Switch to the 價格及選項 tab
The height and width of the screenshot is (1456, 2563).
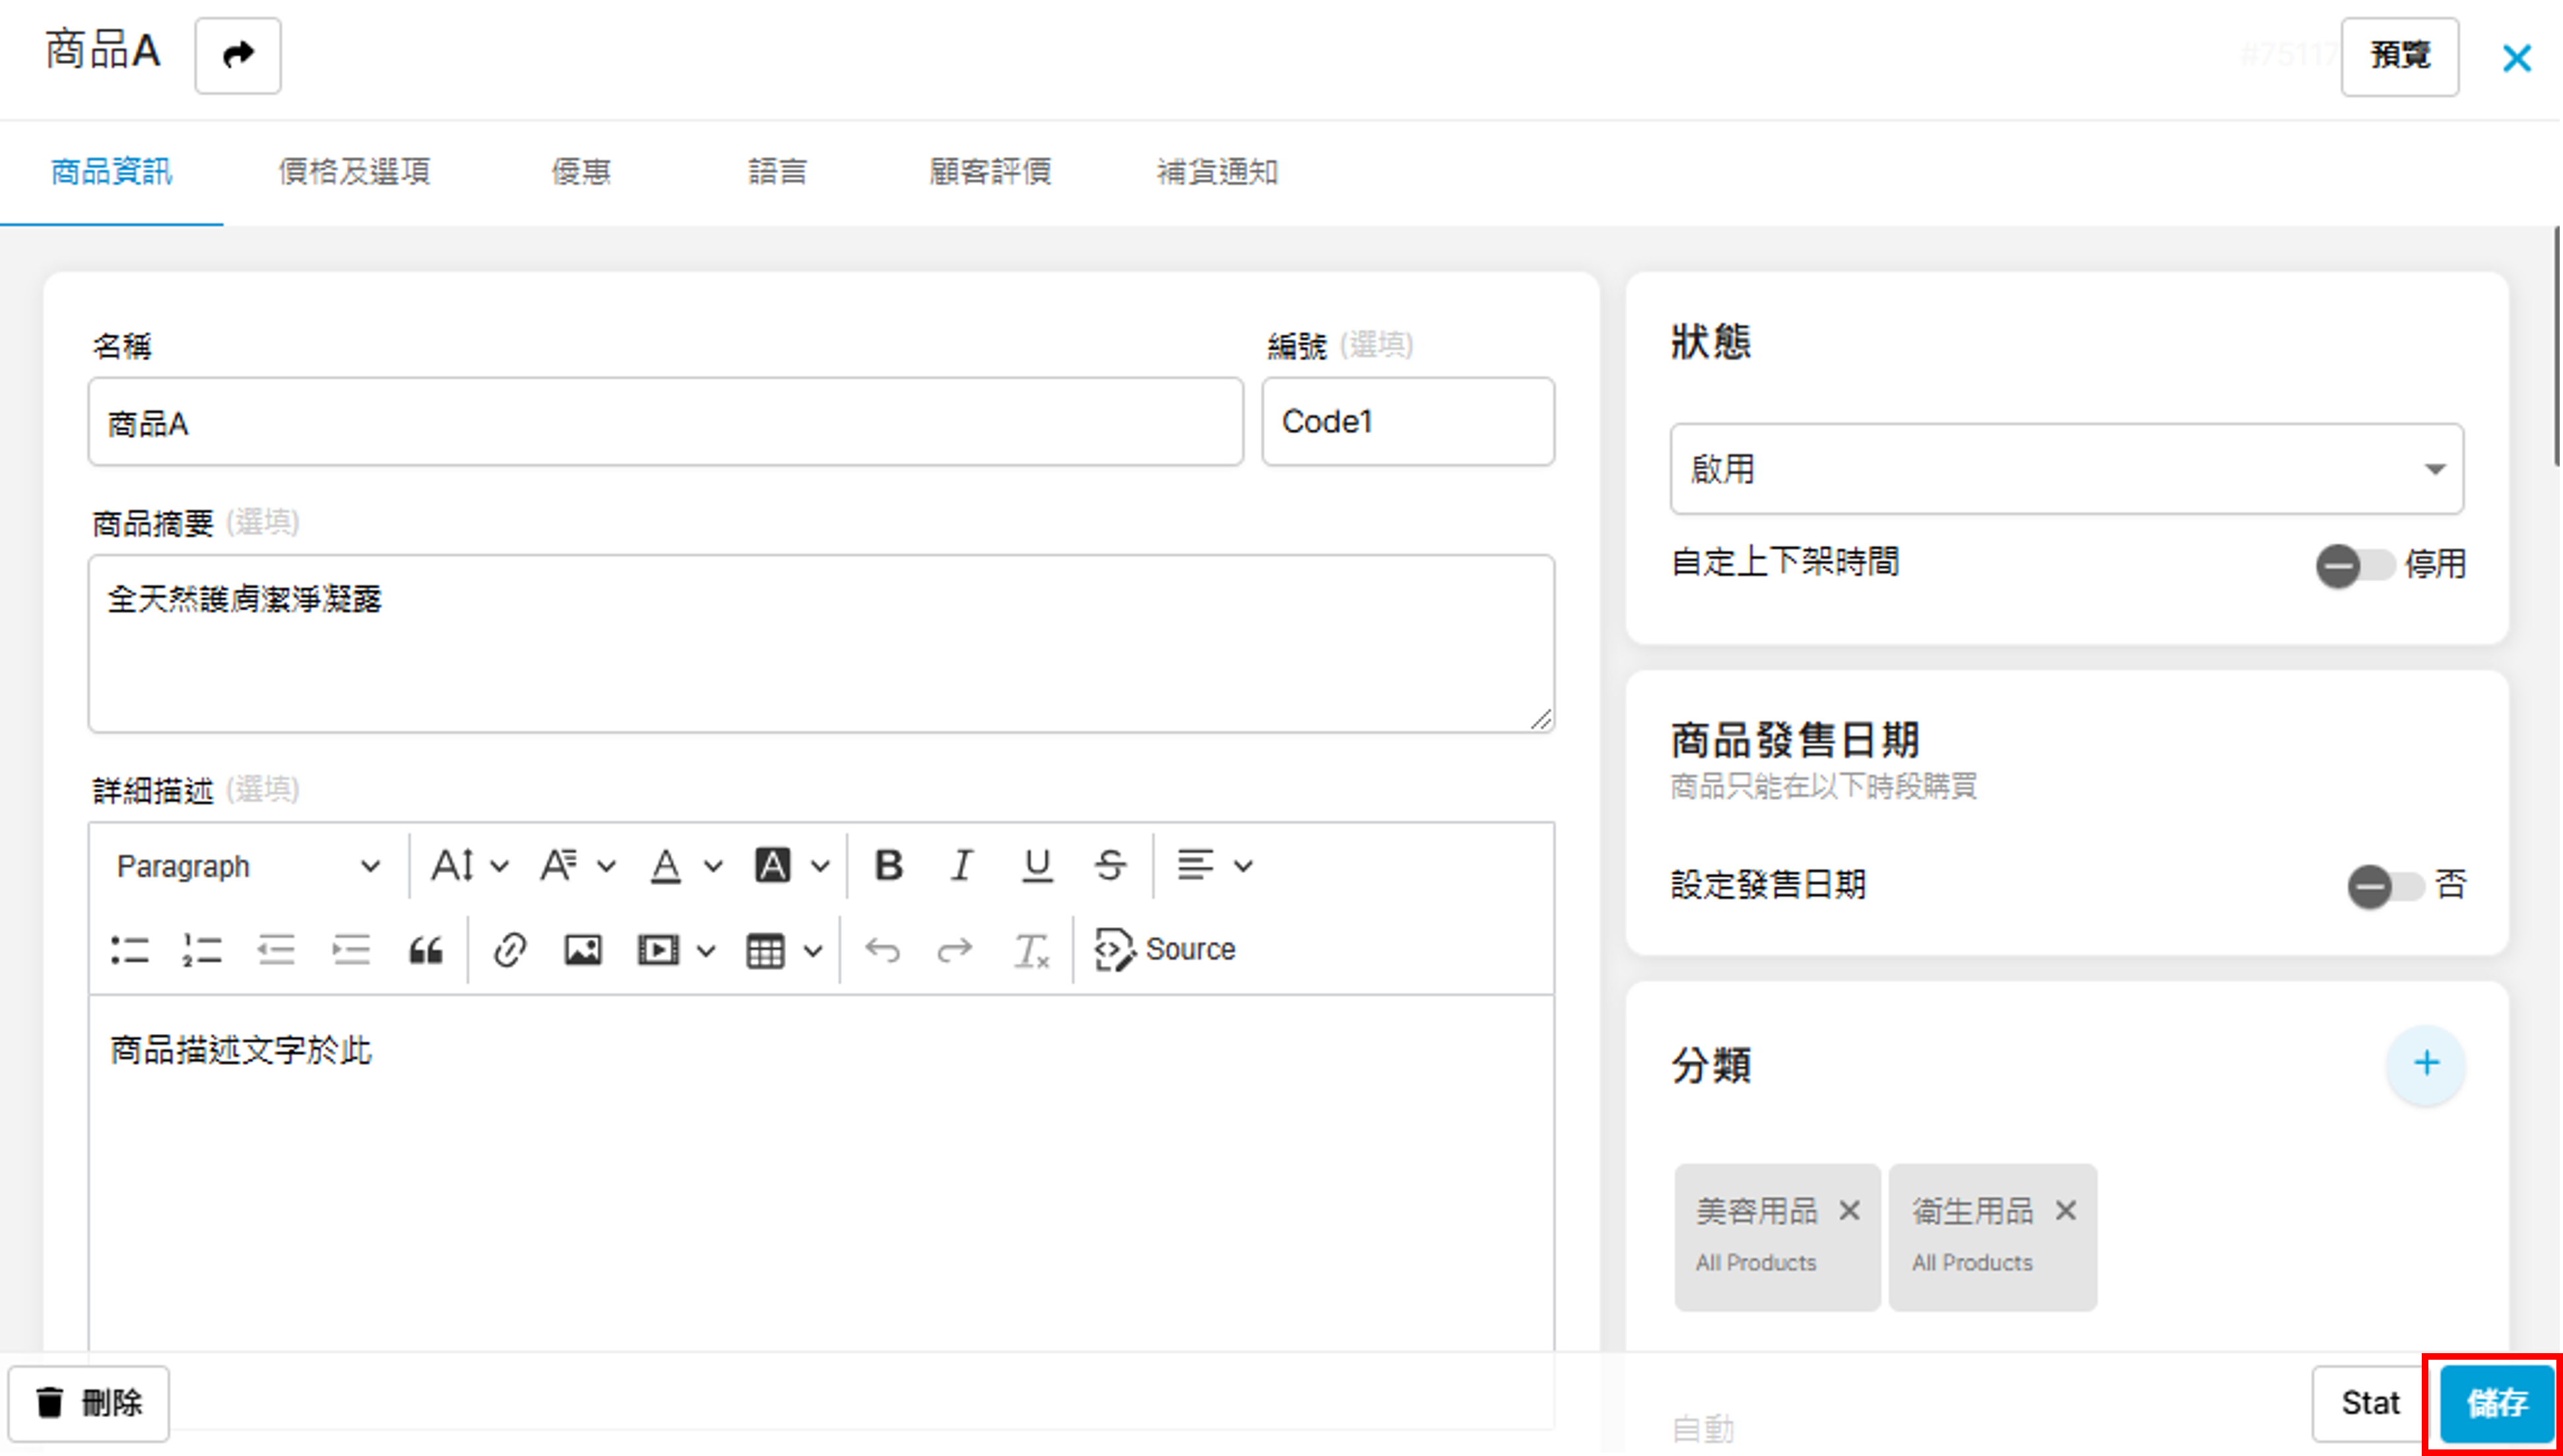click(x=354, y=172)
